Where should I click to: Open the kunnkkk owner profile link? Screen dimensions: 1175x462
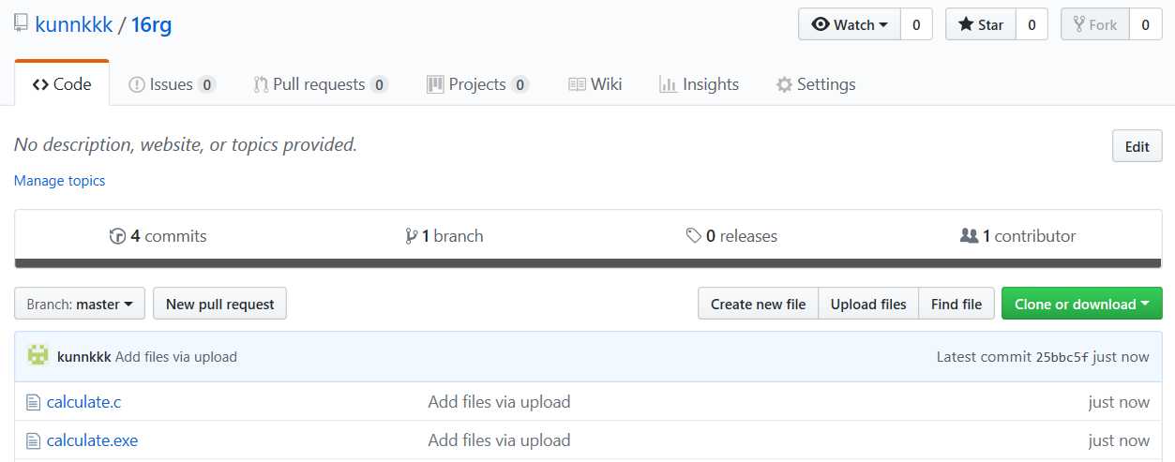(x=72, y=24)
